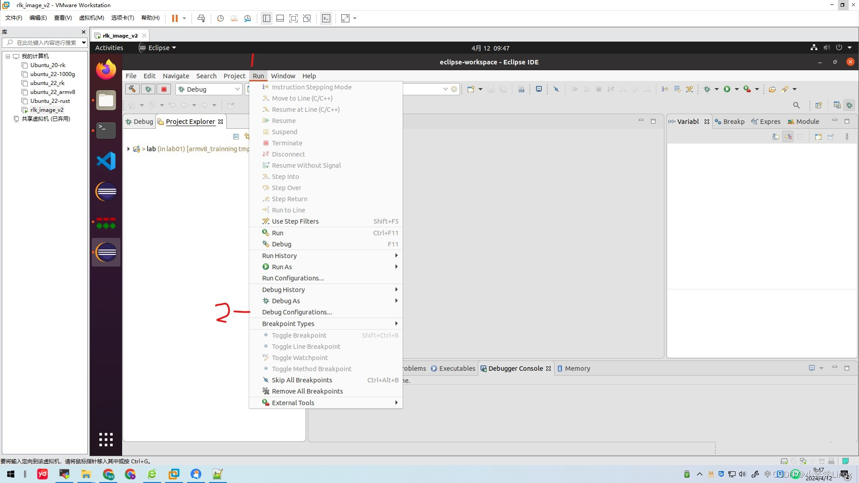This screenshot has height=483, width=859.
Task: Click the search magnifier icon in Eclipse toolbar
Action: tap(796, 105)
